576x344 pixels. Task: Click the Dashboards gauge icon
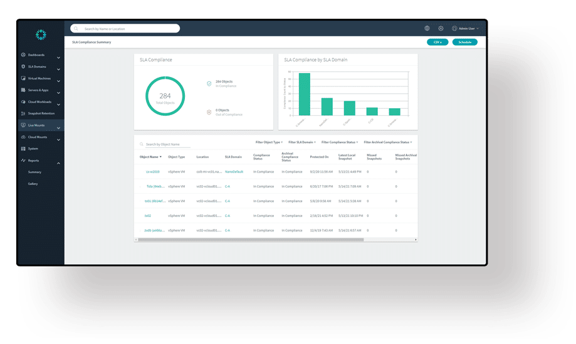[x=23, y=55]
